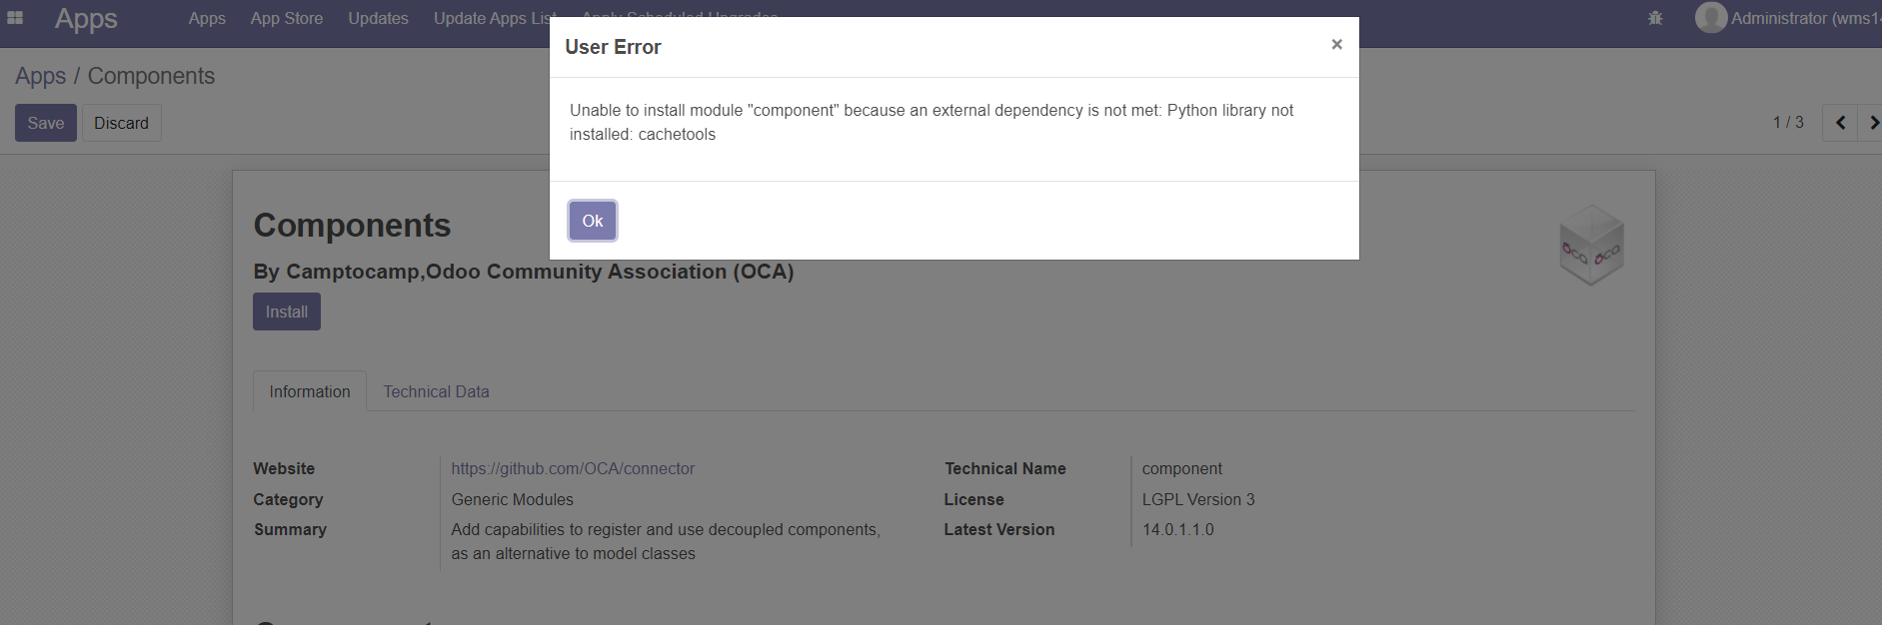Click the debug bug icon

coord(1655,18)
